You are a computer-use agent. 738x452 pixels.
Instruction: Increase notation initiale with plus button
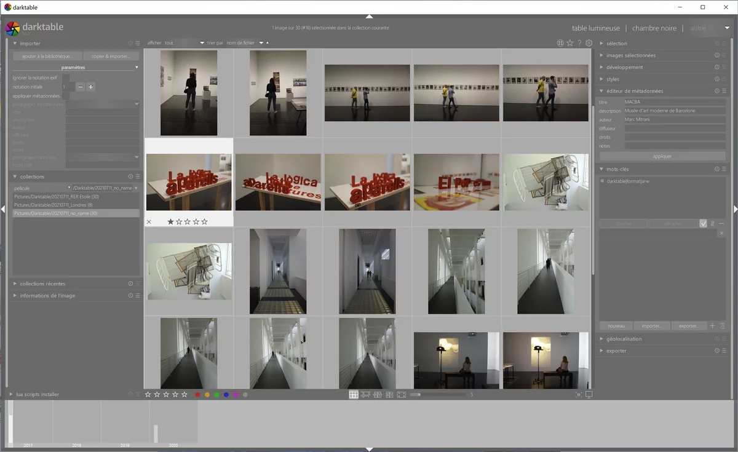(90, 87)
